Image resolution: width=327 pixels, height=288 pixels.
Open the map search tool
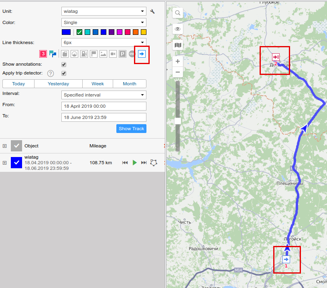point(178,13)
